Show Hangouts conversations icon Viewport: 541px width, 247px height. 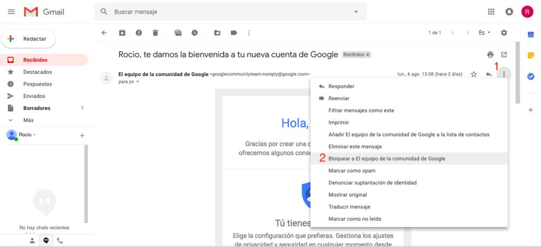(46, 241)
